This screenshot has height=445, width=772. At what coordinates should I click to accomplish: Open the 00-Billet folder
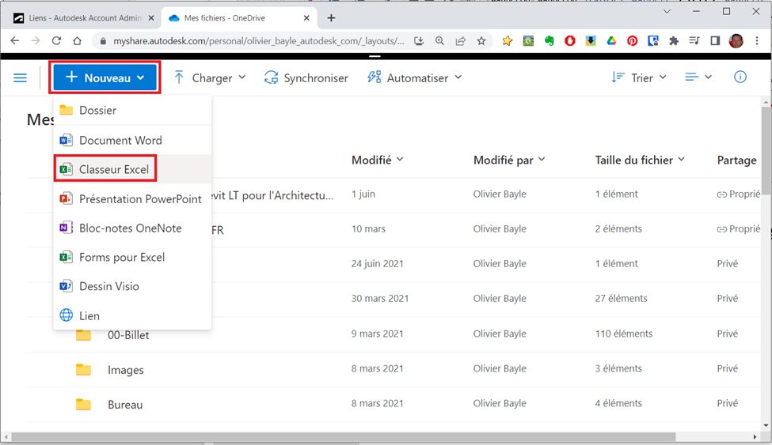[128, 335]
